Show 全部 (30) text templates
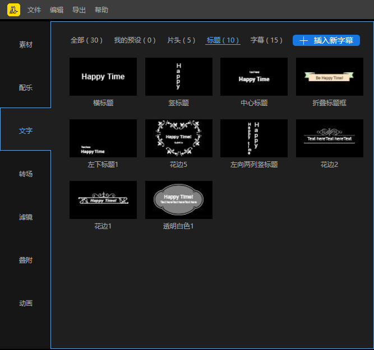This screenshot has width=374, height=350. tap(86, 40)
